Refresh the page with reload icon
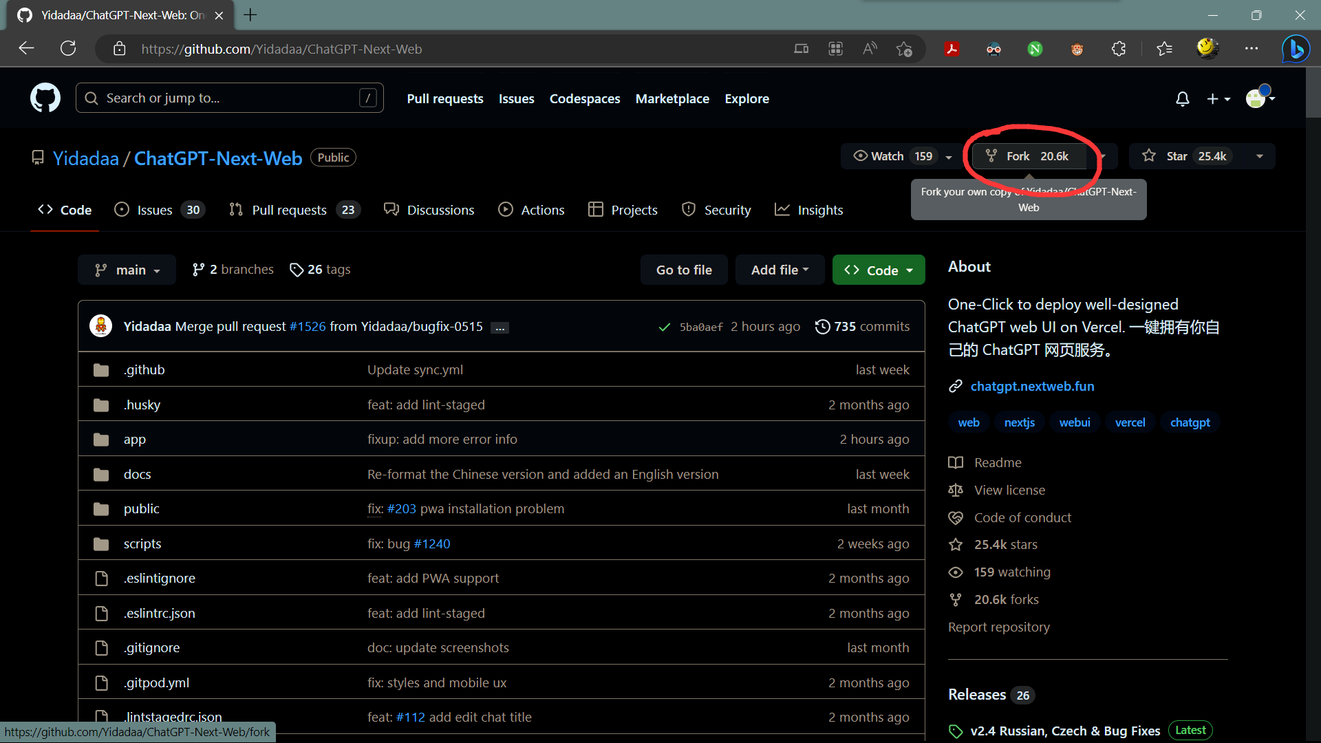Screen dimensions: 1321x743 [x=68, y=49]
